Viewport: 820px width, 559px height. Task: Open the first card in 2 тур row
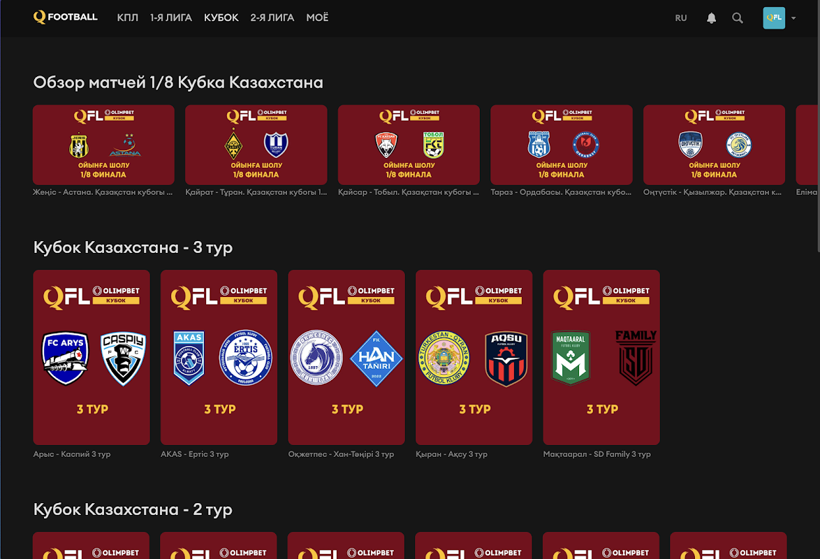point(91,546)
